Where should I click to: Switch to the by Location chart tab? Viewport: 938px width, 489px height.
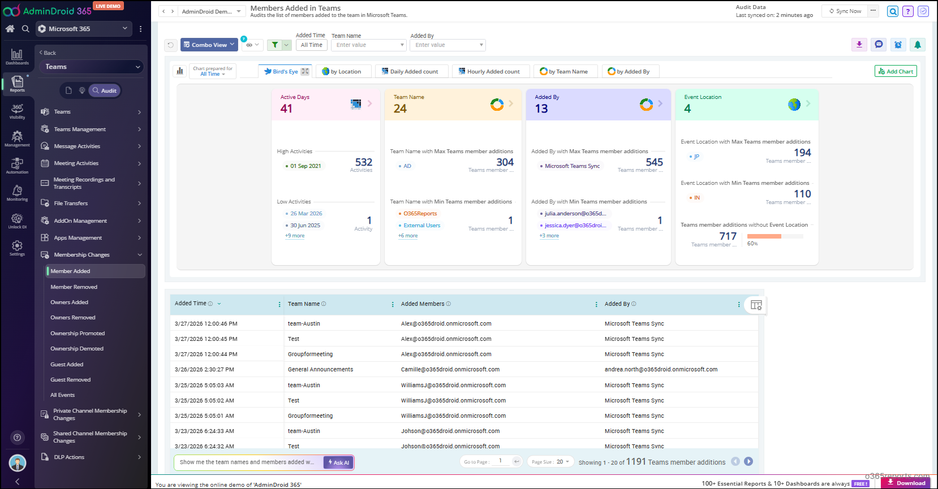tap(344, 71)
